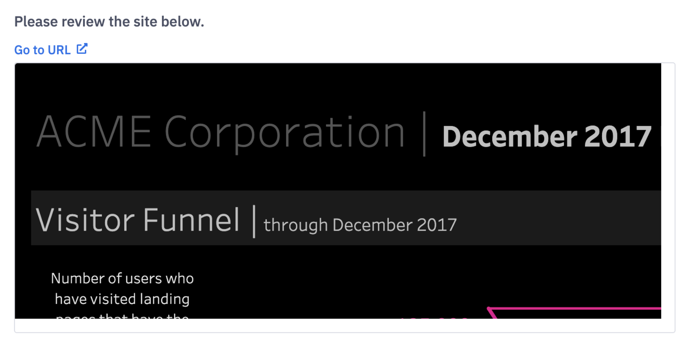Click the white strip below the dashboard
Screen dimensions: 686x341
(x=334, y=325)
